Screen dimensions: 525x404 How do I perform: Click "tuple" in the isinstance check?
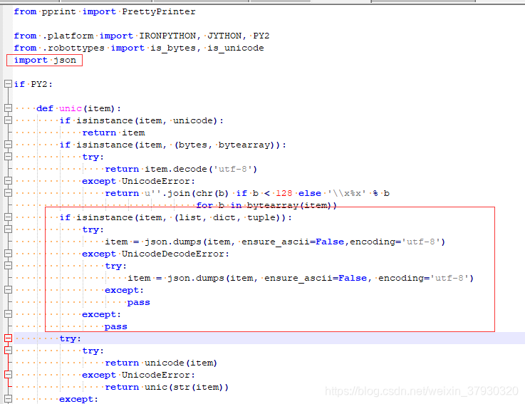(261, 218)
